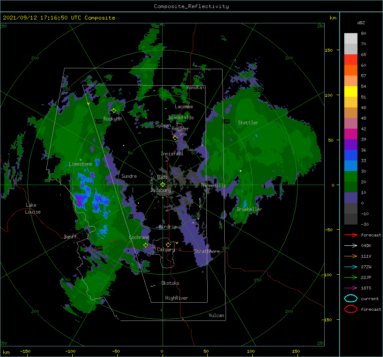
Task: Pick the bright green 20–30 dBZ swatch
Action: pyautogui.click(x=351, y=177)
